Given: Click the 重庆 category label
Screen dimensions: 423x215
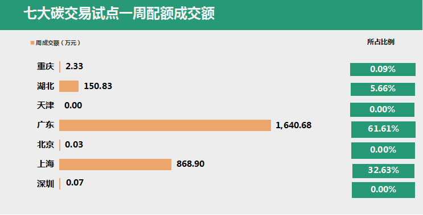Looking at the screenshot, I should [46, 66].
